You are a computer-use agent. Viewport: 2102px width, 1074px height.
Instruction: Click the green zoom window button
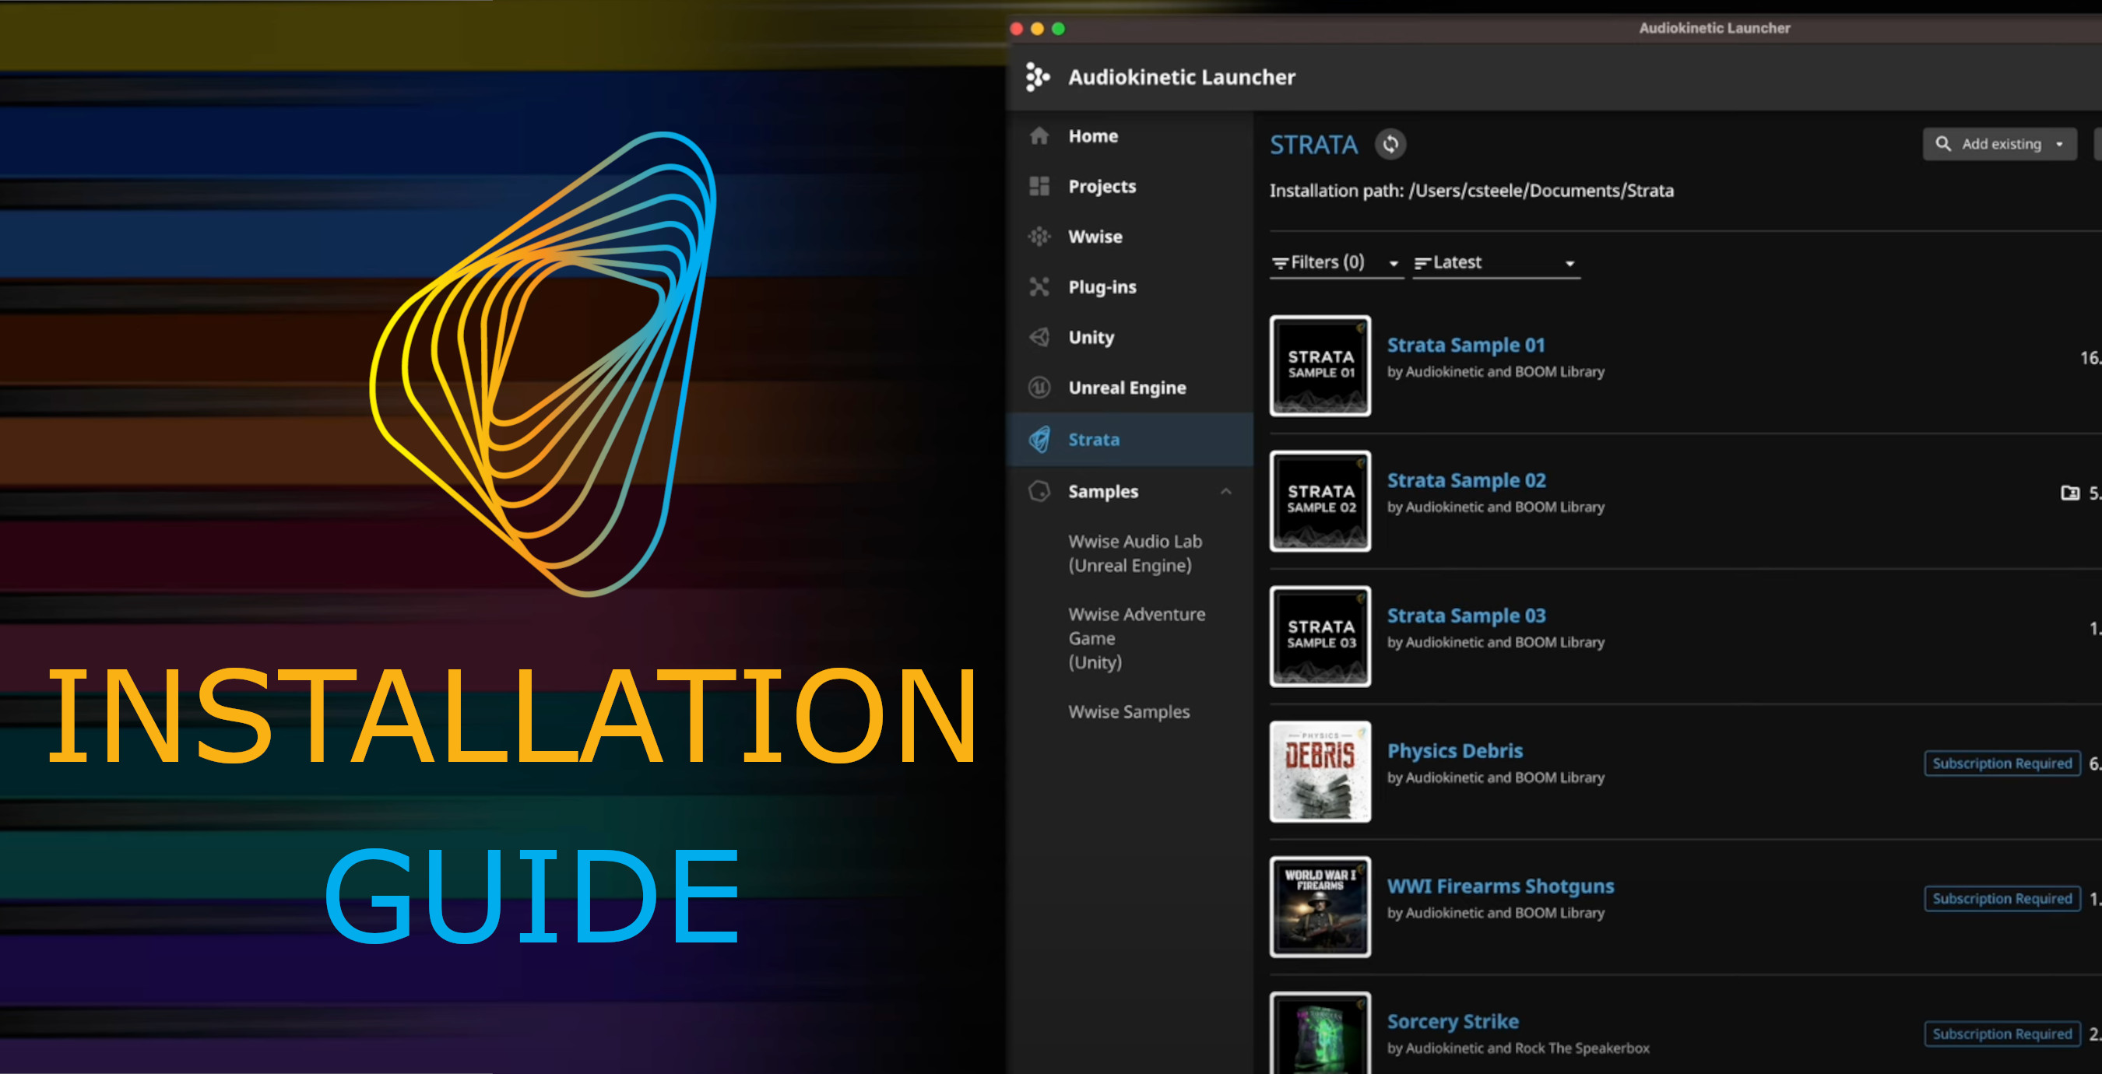click(1058, 29)
